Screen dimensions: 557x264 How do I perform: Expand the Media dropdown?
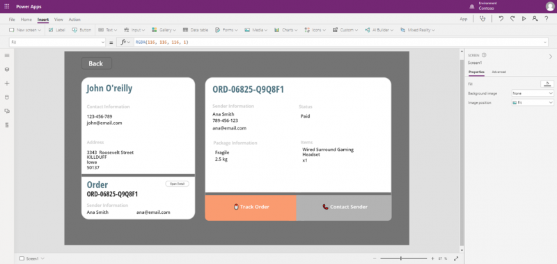[265, 30]
